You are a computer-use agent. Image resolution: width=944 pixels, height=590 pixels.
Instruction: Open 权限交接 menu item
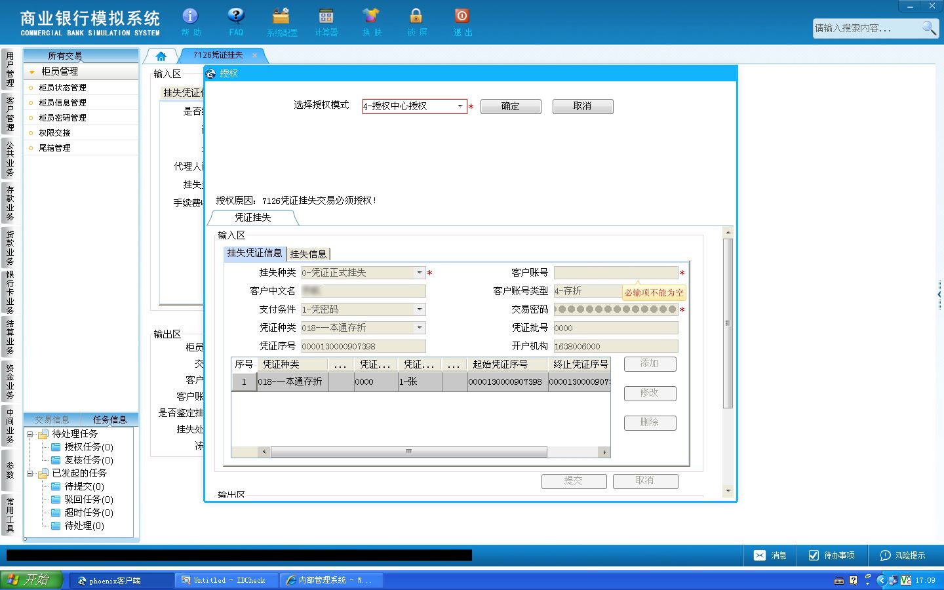81,133
